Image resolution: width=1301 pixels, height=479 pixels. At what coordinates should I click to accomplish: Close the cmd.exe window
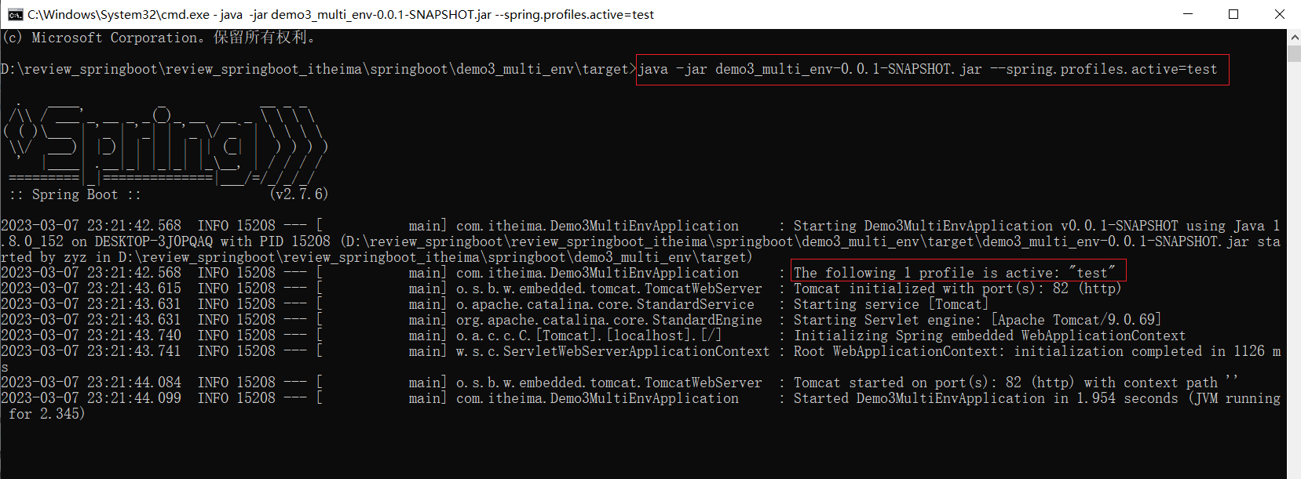click(x=1279, y=14)
